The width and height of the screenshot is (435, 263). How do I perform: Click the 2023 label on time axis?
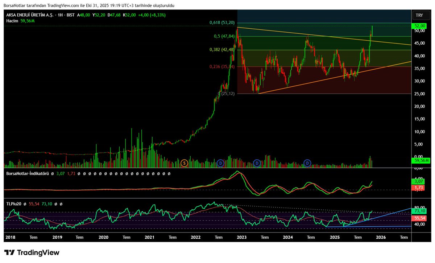(x=242, y=237)
